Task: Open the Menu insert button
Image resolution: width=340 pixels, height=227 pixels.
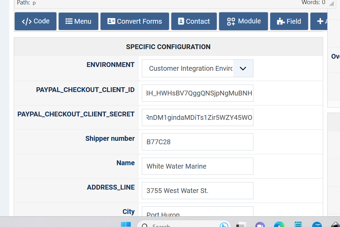Action: click(x=78, y=21)
